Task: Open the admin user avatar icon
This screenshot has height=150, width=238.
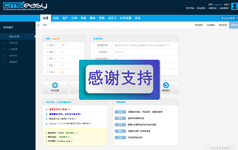Action: (x=234, y=6)
